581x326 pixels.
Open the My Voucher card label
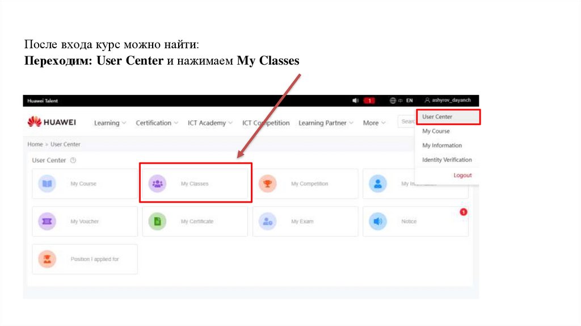pos(85,221)
